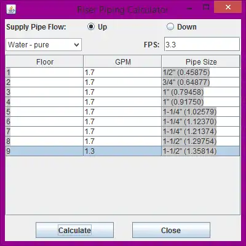Click the GPM column header
The width and height of the screenshot is (246, 246).
[122, 61]
